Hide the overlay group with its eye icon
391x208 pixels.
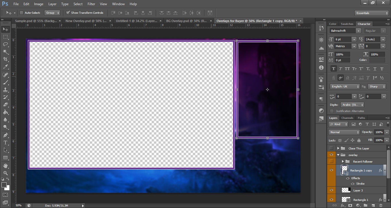(x=331, y=155)
